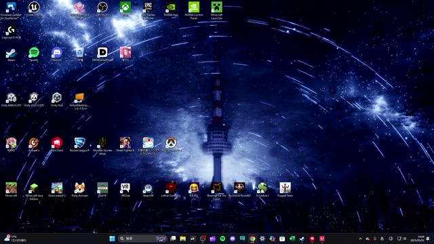
Task: Open the NVIDIA Control Panel shortcut
Action: [194, 11]
